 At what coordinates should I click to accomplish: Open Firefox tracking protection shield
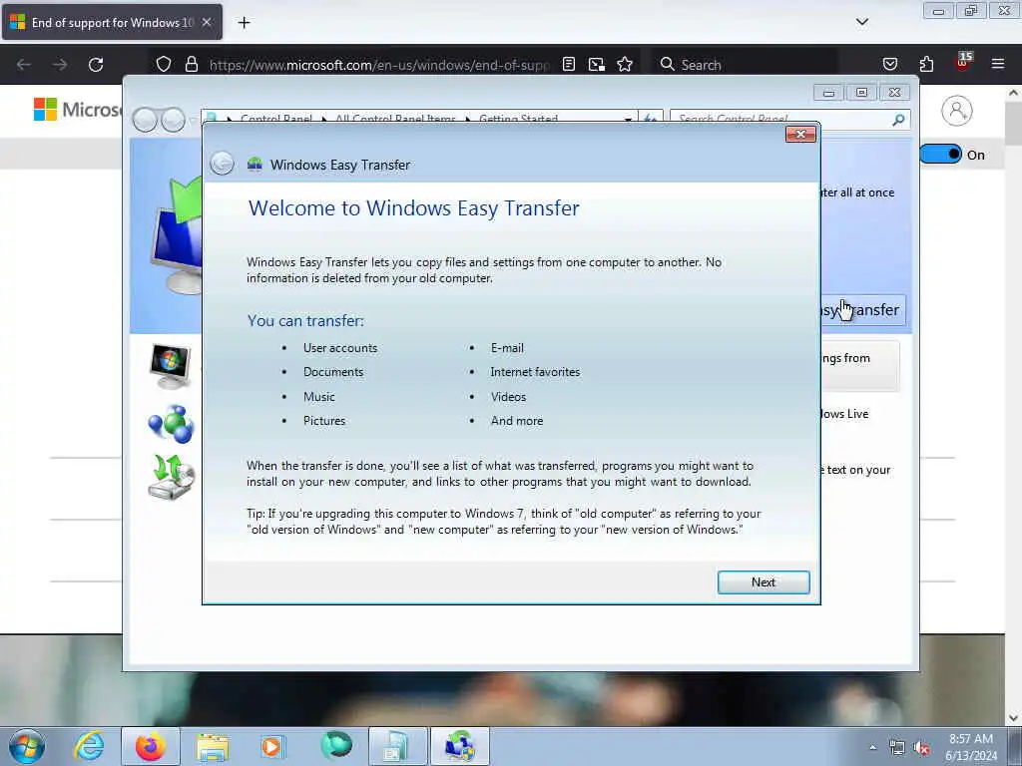tap(164, 65)
